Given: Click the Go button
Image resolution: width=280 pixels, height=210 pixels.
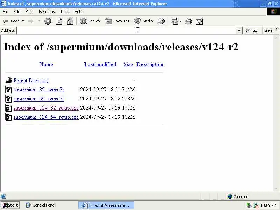Looking at the screenshot, I should click(x=251, y=30).
